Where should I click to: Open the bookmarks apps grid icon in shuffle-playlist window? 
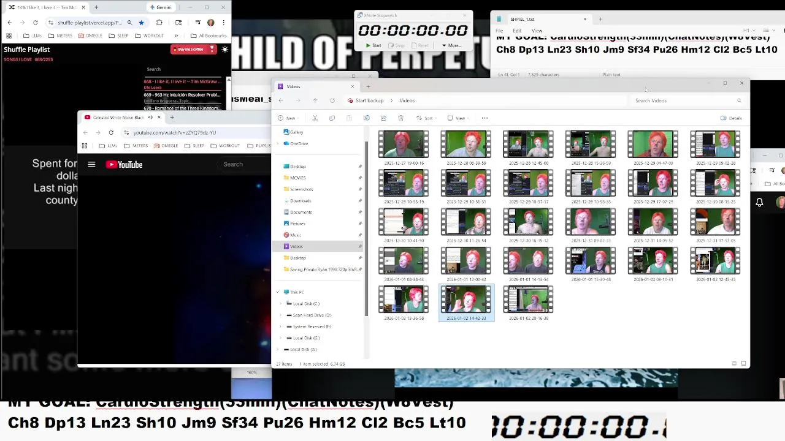click(x=9, y=36)
